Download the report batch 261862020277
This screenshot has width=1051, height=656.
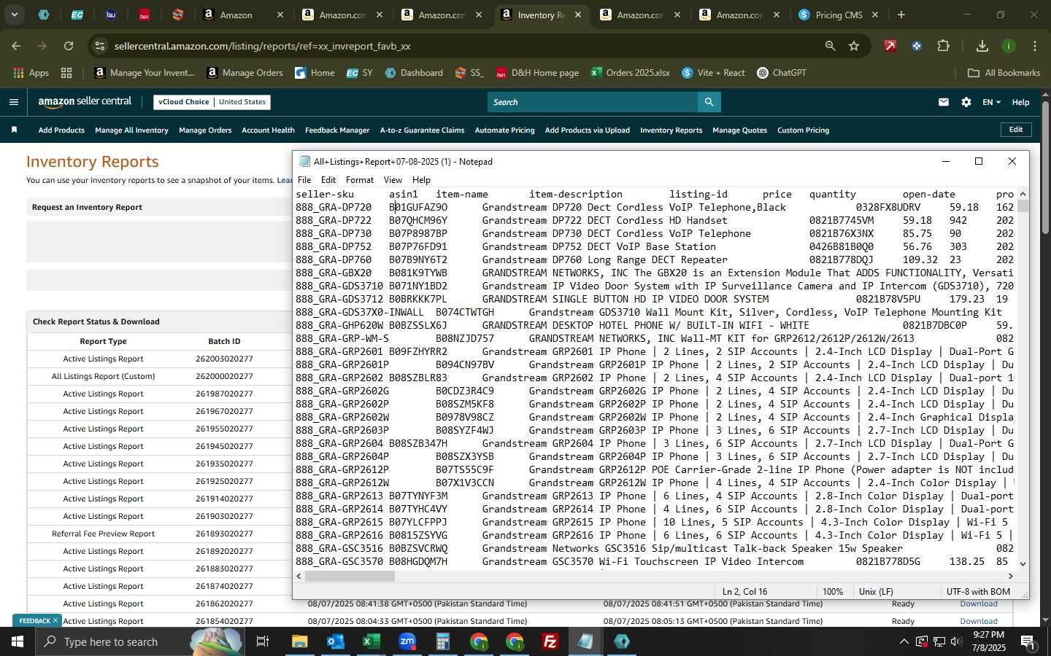pyautogui.click(x=979, y=604)
